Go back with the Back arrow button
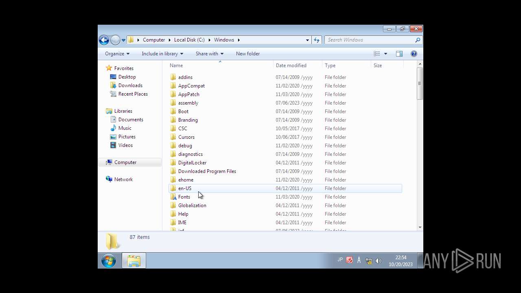Screen dimensions: 521x293 [x=104, y=40]
